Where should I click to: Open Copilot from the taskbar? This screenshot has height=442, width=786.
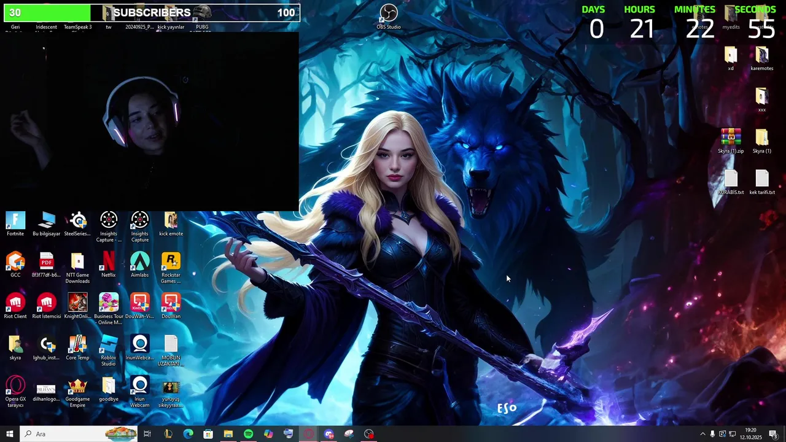click(268, 434)
